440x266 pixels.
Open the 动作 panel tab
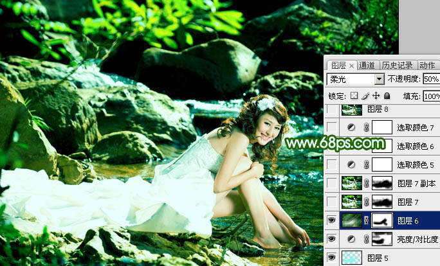(x=427, y=66)
